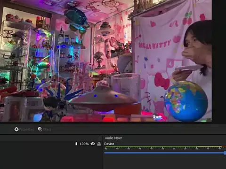
Task: Select the Device audio source label
Action: (109, 144)
